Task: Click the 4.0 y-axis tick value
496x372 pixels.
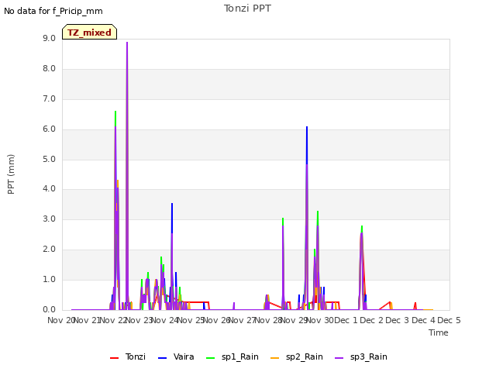Action: pyautogui.click(x=49, y=189)
